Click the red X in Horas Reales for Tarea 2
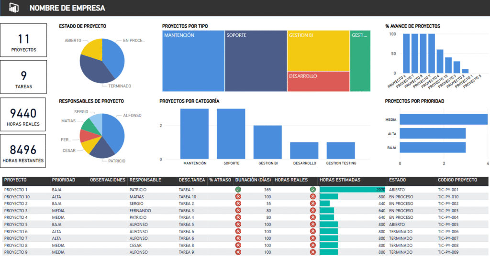Viewport: 490px width, 279px height. pyautogui.click(x=313, y=204)
